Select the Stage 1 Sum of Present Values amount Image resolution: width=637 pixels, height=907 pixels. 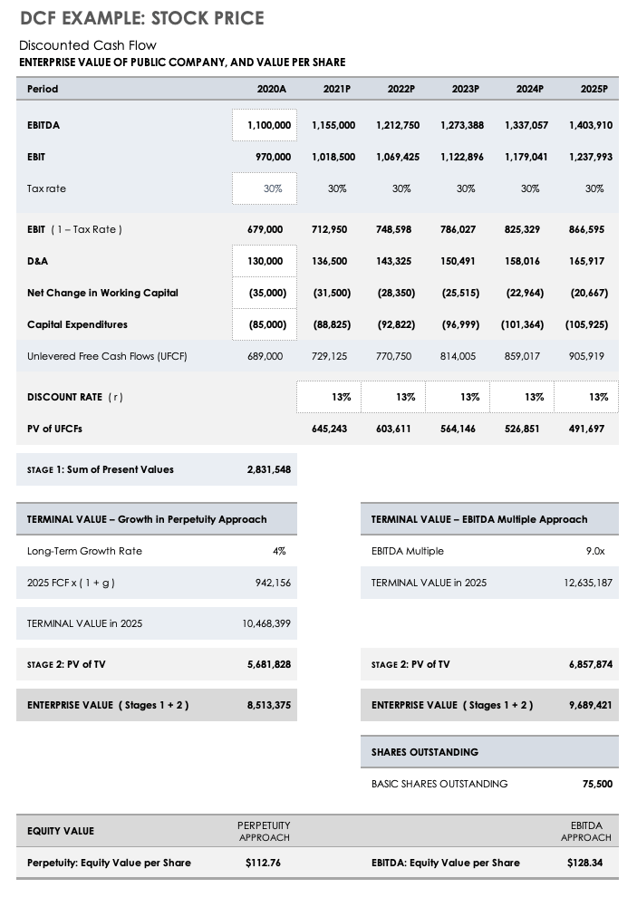pyautogui.click(x=269, y=469)
